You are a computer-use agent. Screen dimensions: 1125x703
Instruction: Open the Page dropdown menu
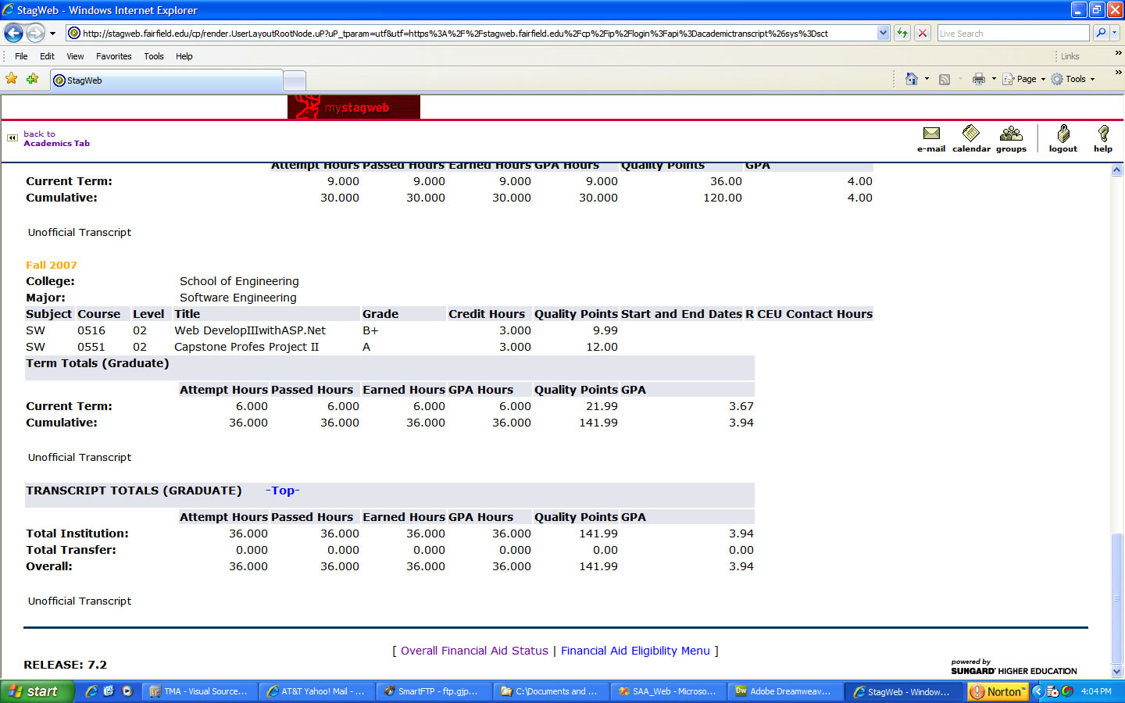click(x=1025, y=79)
